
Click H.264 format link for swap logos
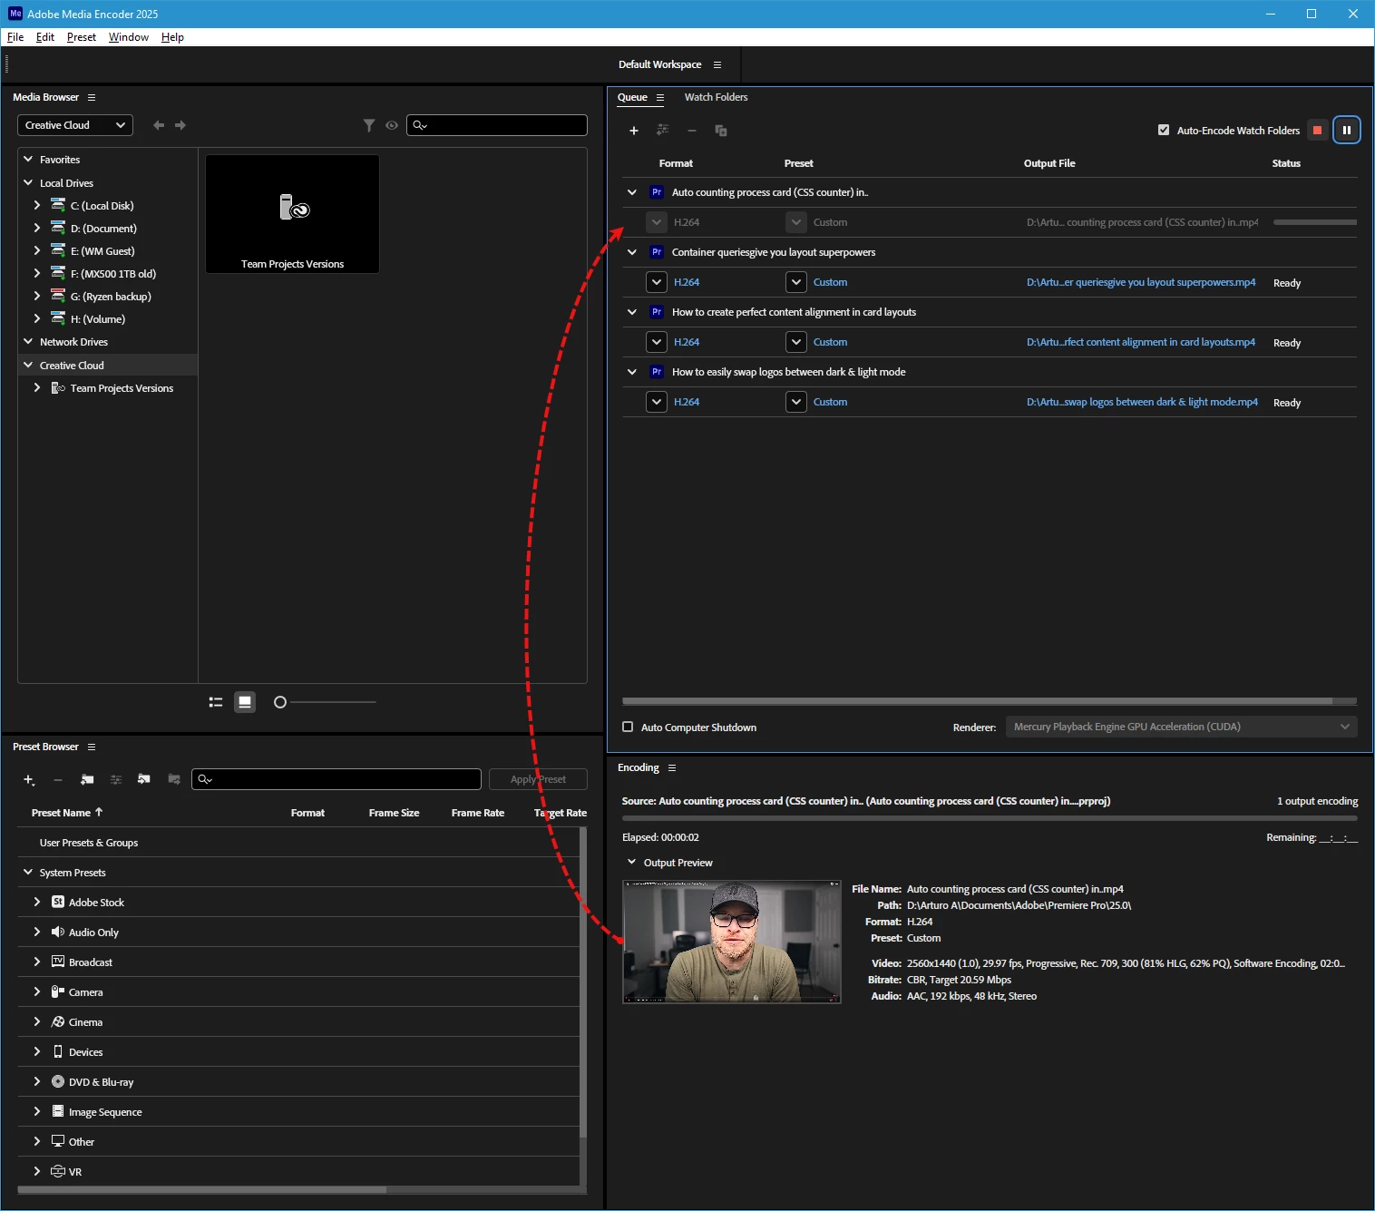pos(687,402)
